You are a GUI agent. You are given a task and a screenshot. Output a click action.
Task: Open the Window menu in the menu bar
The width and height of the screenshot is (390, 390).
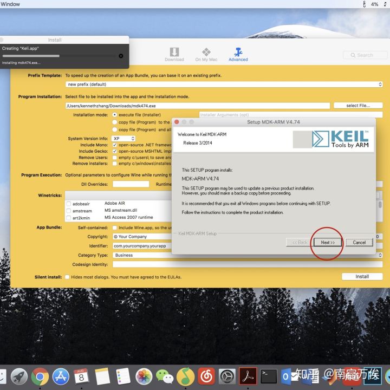pos(10,4)
